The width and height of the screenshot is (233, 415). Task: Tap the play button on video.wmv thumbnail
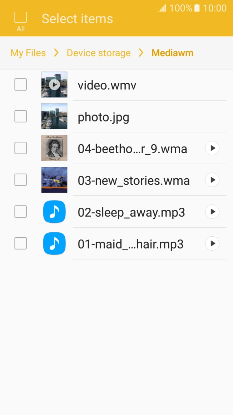(x=54, y=85)
